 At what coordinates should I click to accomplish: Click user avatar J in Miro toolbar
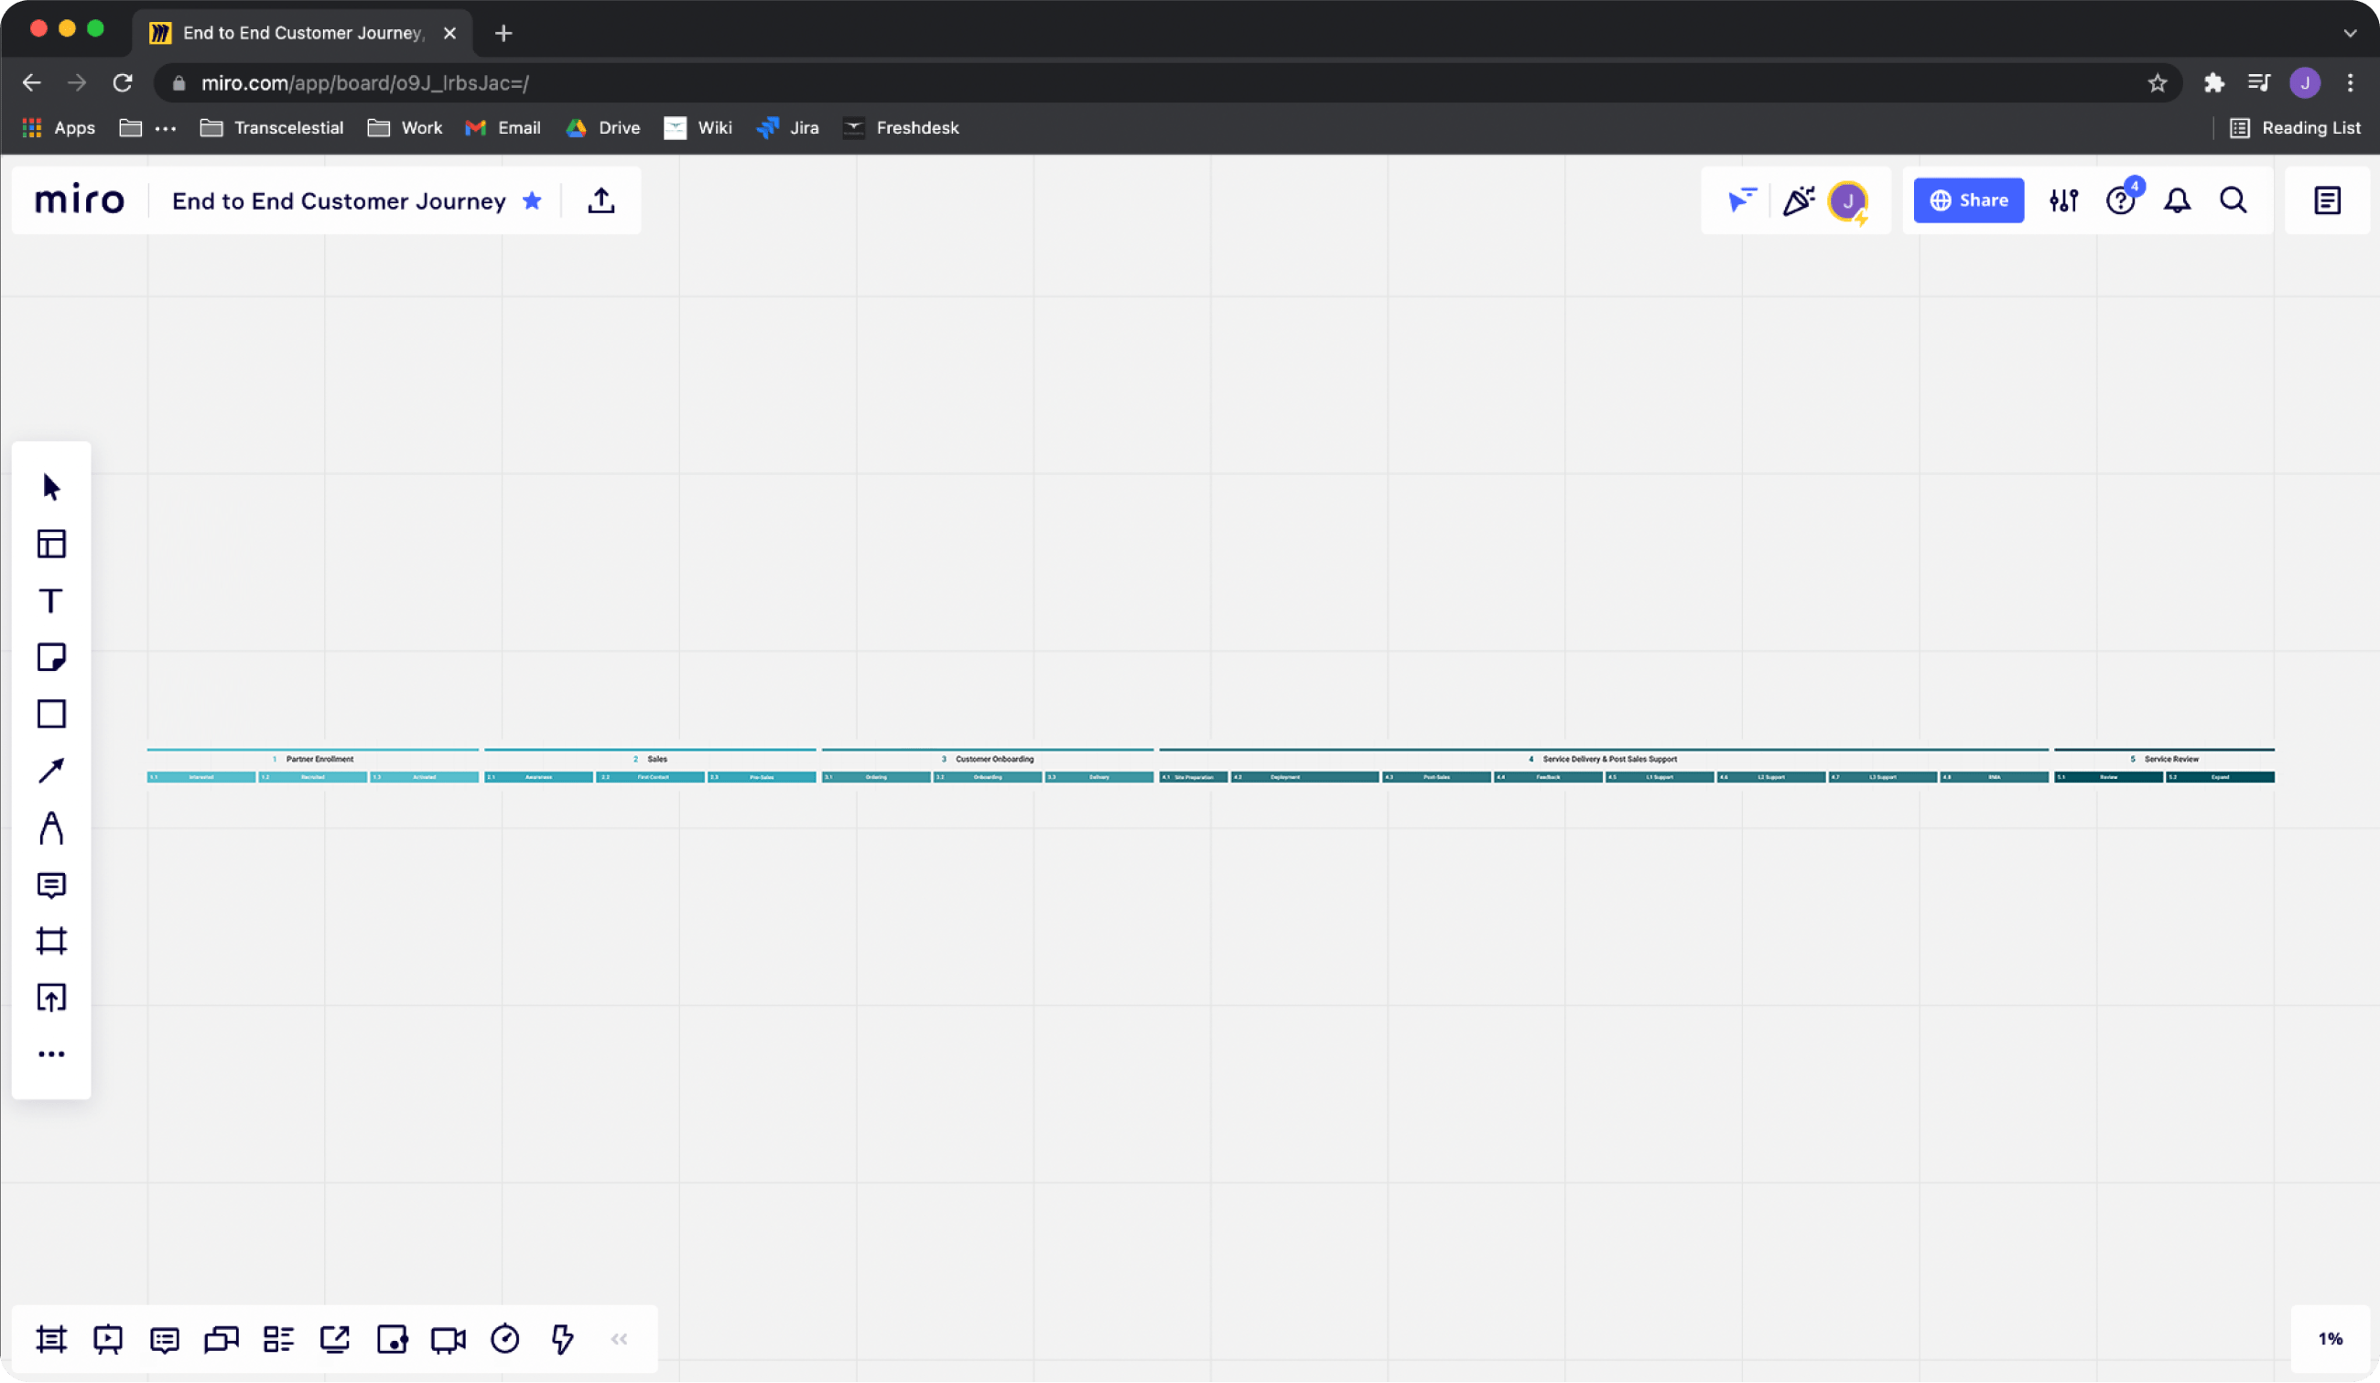(x=1847, y=200)
